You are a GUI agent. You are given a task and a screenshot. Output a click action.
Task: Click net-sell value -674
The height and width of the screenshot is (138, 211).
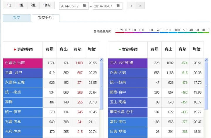pos(184,63)
